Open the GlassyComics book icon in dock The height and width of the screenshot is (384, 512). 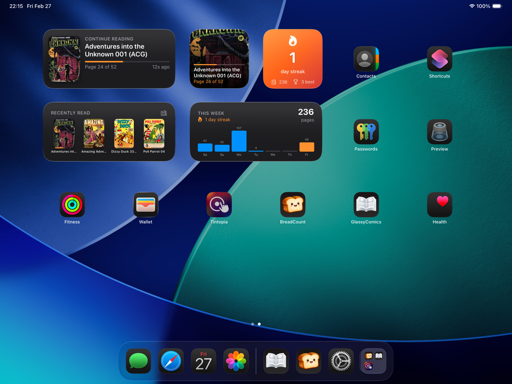(x=276, y=361)
